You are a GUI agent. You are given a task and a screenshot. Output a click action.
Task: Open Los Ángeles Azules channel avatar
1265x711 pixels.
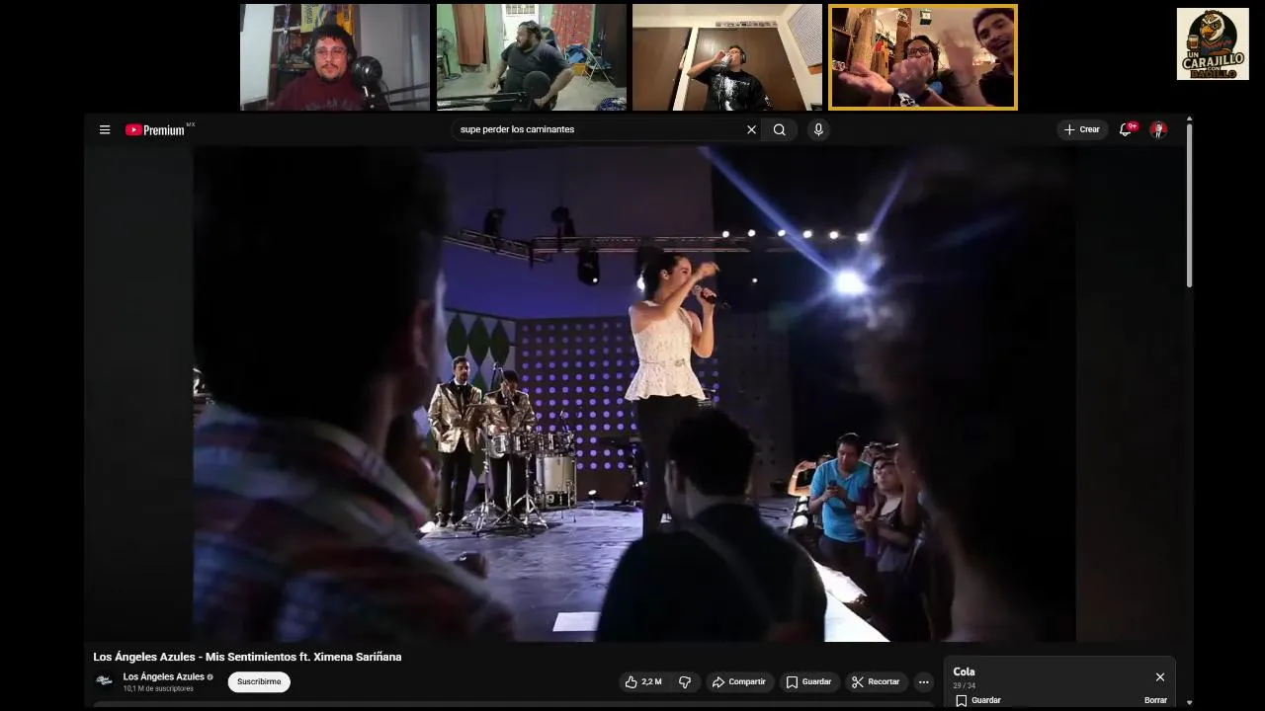(104, 680)
